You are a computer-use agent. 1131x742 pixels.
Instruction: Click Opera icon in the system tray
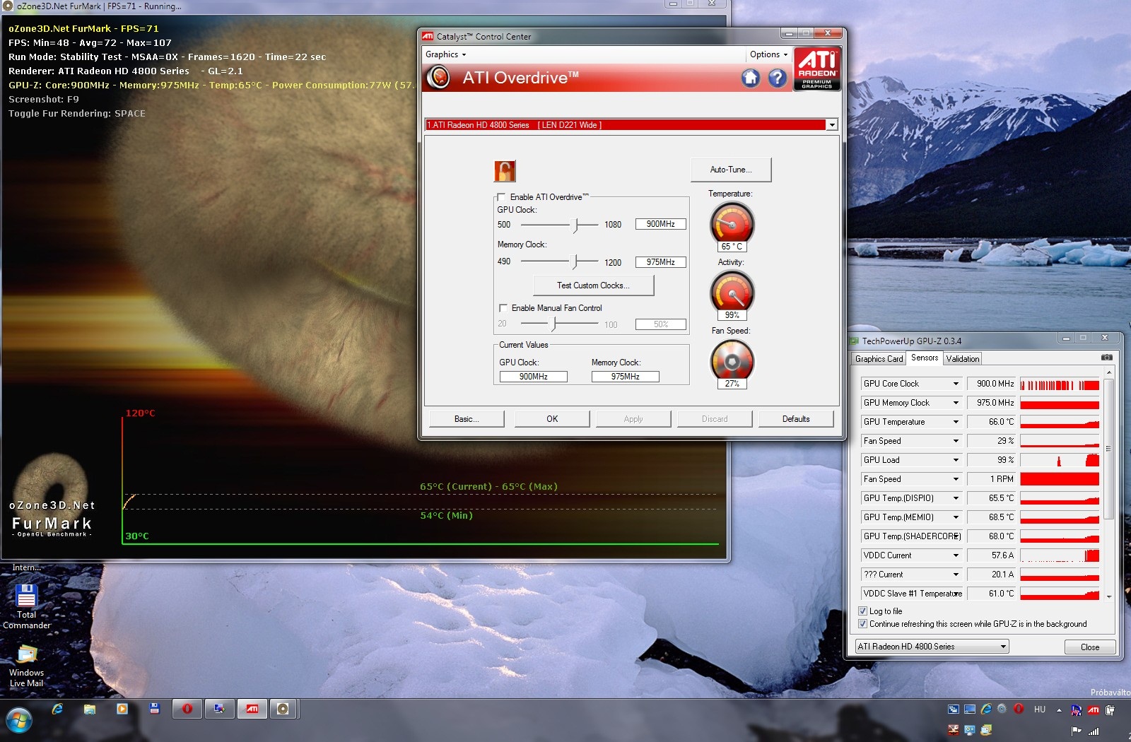(x=1019, y=709)
